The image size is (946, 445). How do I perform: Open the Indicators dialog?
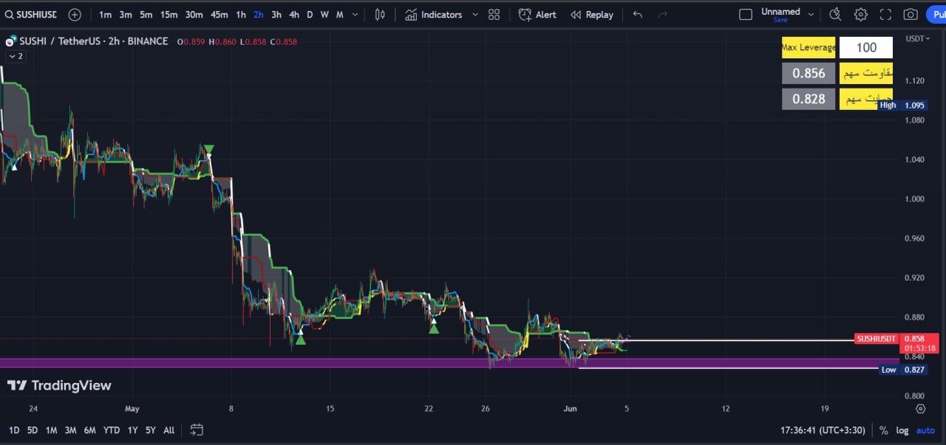tap(433, 15)
